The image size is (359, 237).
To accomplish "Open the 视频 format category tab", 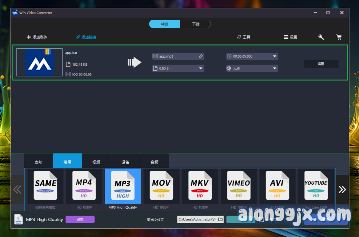I will point(96,162).
